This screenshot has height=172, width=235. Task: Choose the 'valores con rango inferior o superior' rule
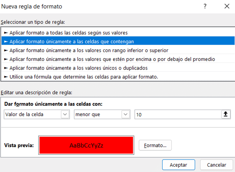[x=89, y=50]
